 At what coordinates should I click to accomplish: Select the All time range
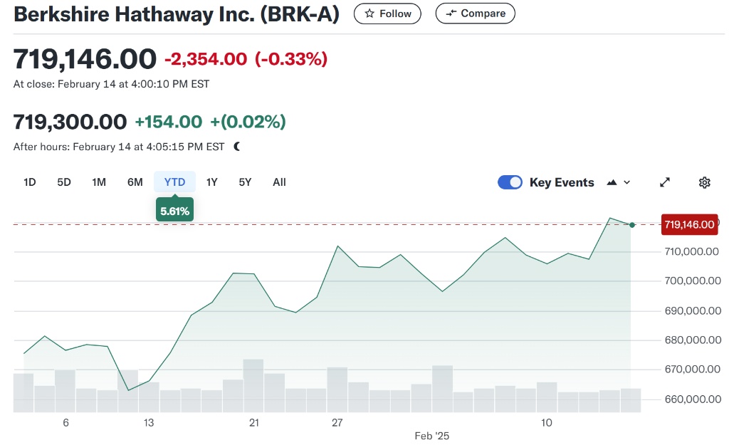[x=279, y=182]
